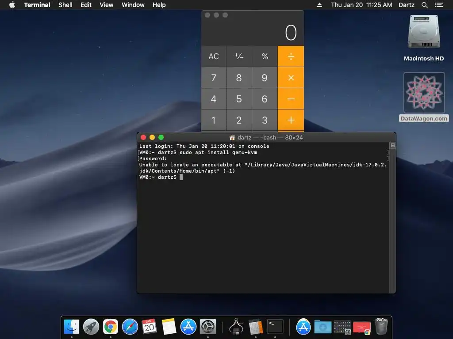Click the 2 key on Calculator
The width and height of the screenshot is (453, 339).
coord(239,120)
